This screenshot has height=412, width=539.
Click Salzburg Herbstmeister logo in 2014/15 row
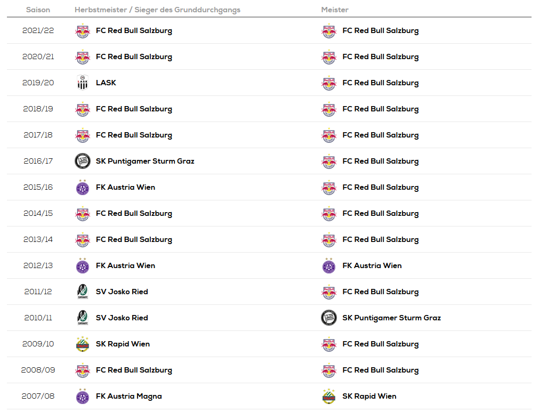(x=83, y=213)
